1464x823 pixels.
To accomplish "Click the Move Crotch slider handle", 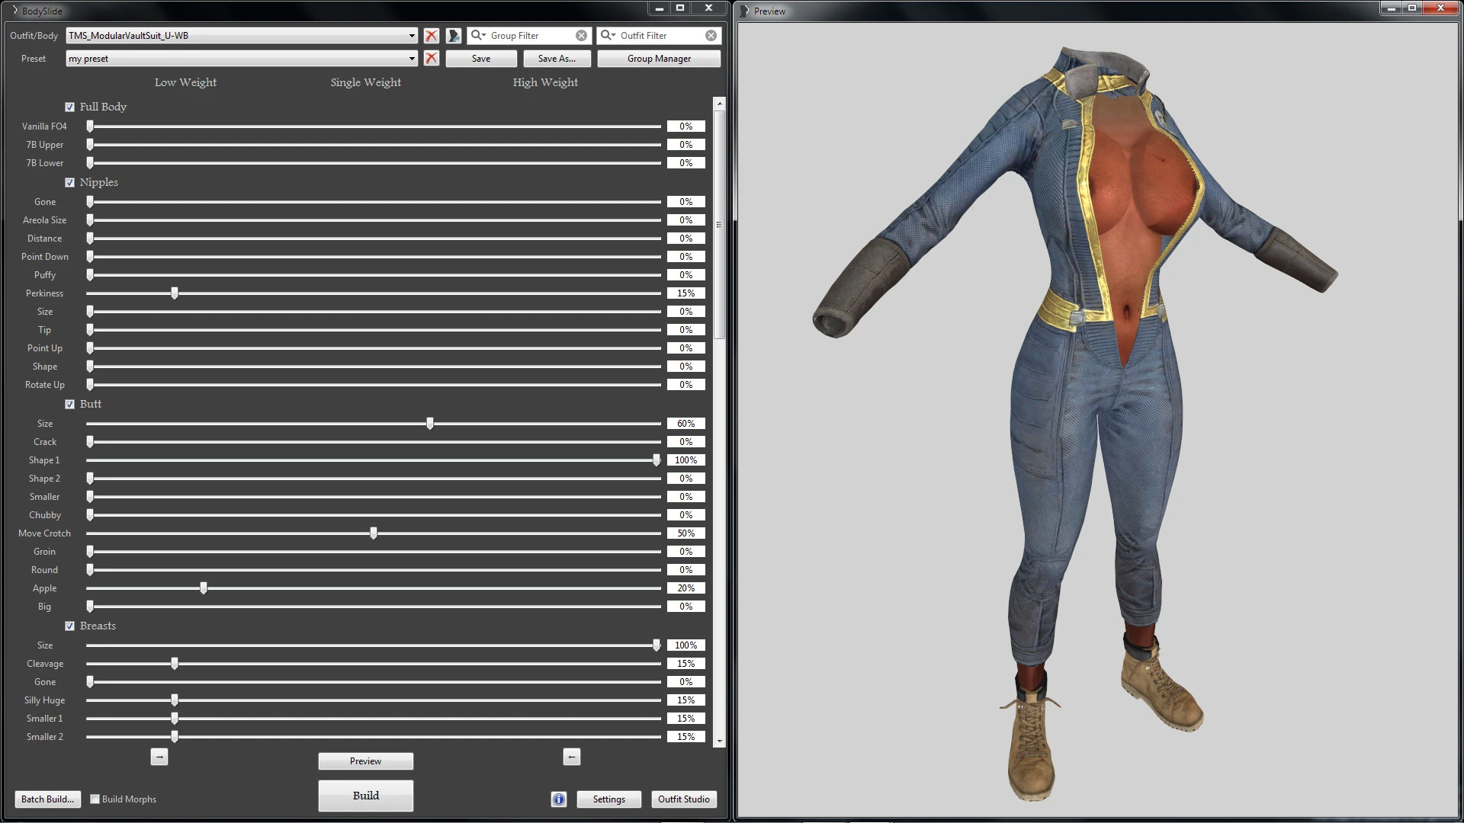I will (x=374, y=533).
